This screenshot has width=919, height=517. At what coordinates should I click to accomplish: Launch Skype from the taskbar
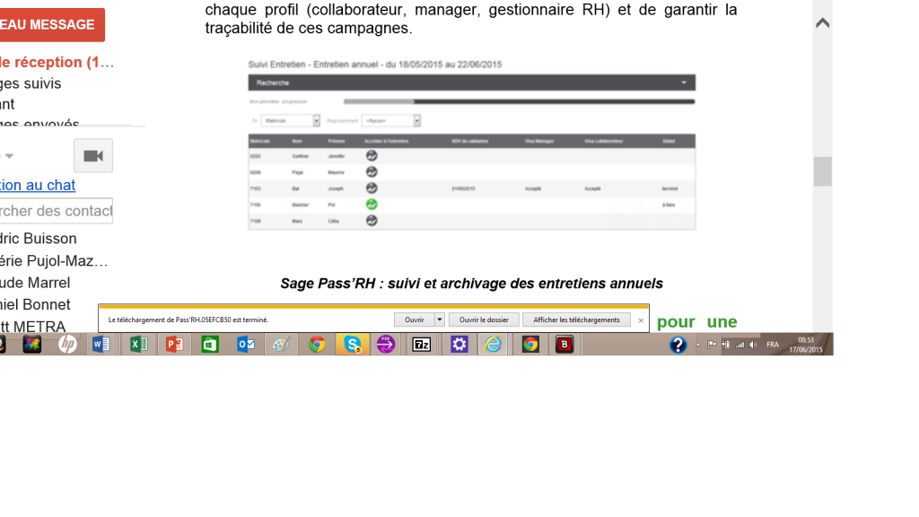351,344
